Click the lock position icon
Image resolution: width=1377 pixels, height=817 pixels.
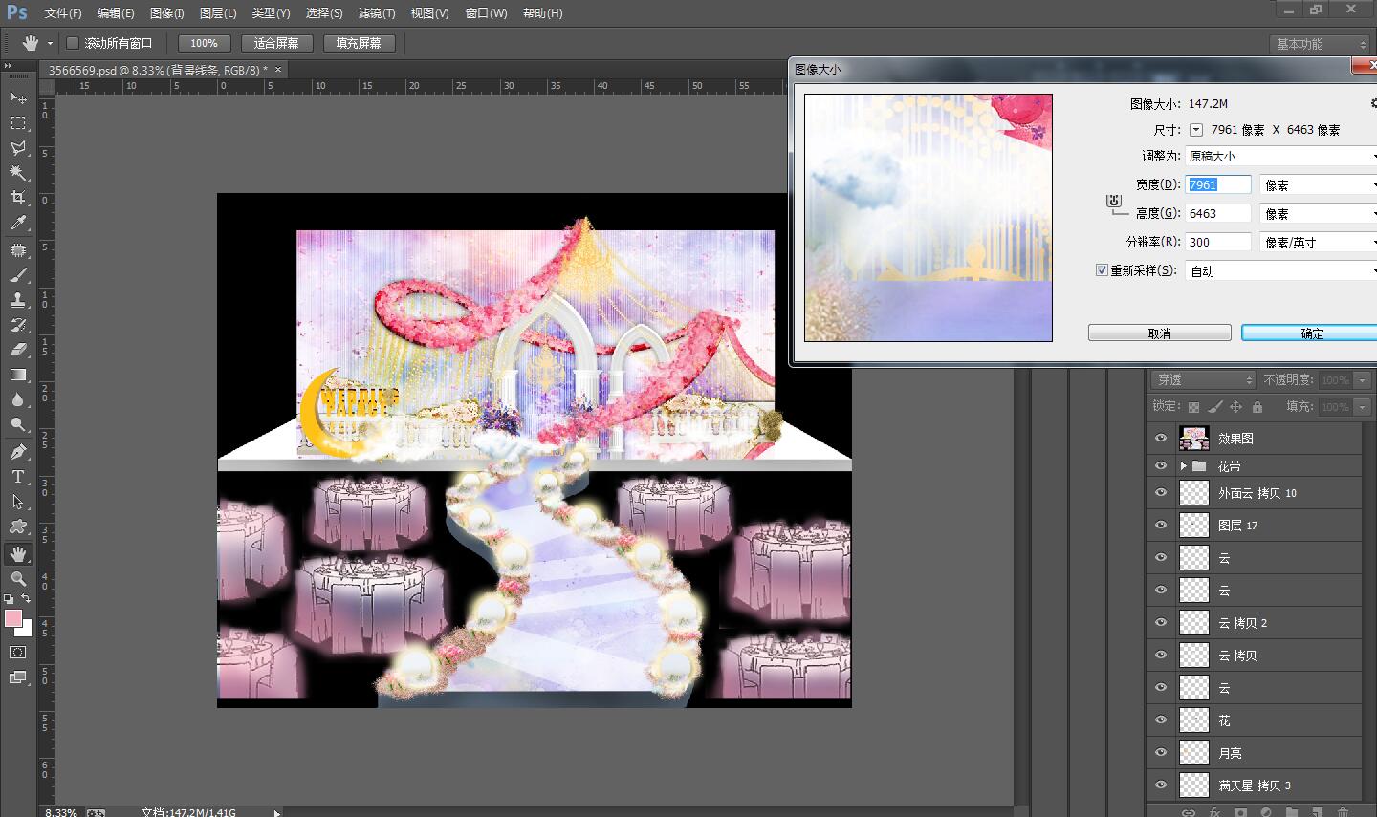pyautogui.click(x=1235, y=407)
